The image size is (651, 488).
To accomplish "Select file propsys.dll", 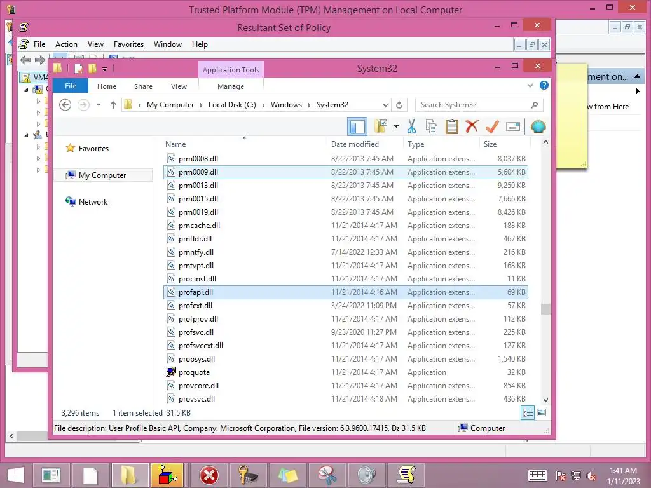I will (x=346, y=359).
